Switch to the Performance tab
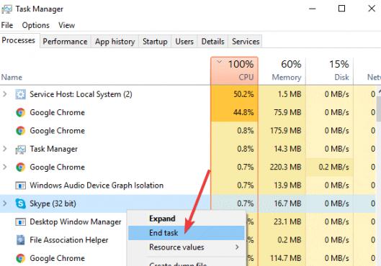 (65, 42)
